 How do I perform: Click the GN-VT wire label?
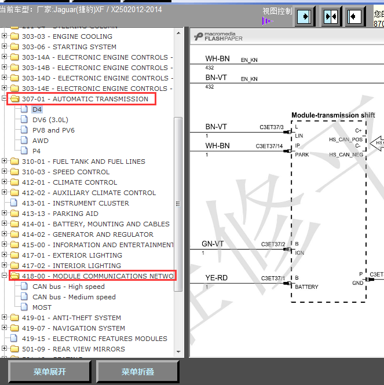(x=213, y=244)
